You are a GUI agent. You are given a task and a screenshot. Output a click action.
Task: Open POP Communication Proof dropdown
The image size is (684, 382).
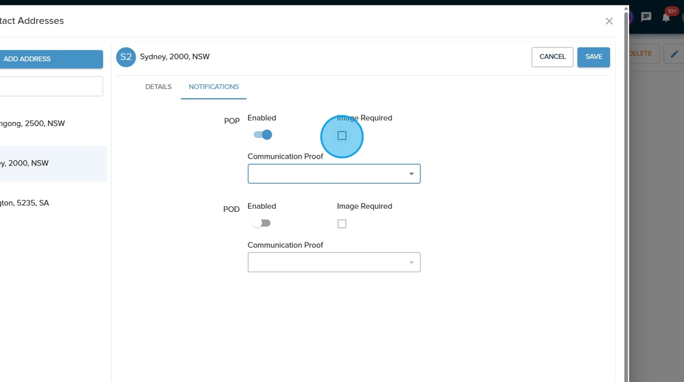click(x=334, y=174)
